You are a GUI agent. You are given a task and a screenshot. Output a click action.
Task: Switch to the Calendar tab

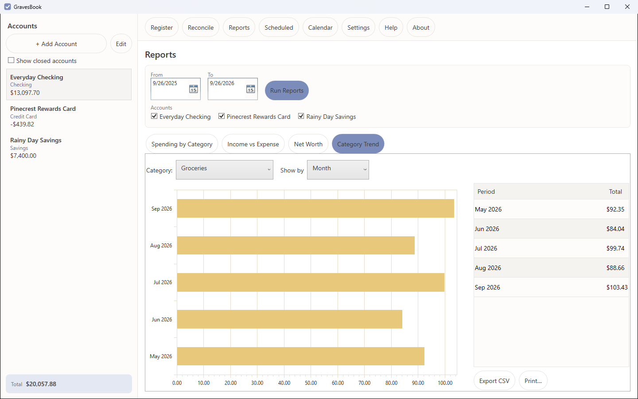(320, 27)
